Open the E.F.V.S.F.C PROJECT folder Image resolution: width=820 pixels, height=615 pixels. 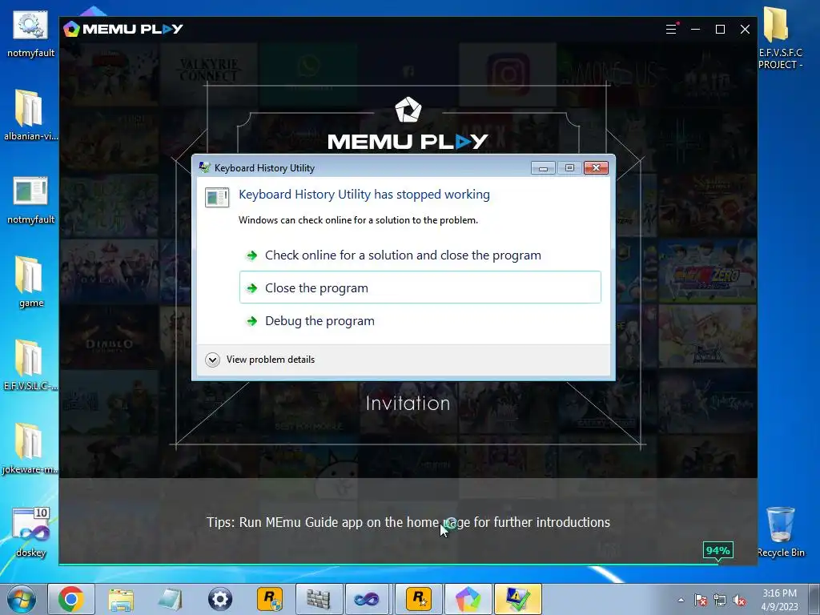pos(780,38)
